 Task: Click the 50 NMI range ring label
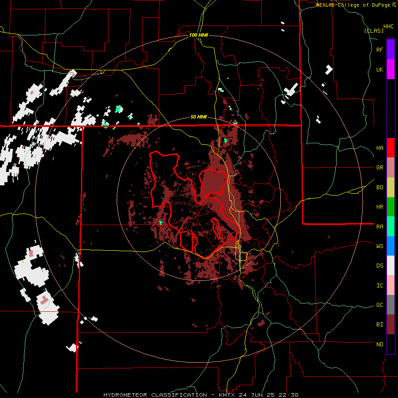click(x=199, y=117)
